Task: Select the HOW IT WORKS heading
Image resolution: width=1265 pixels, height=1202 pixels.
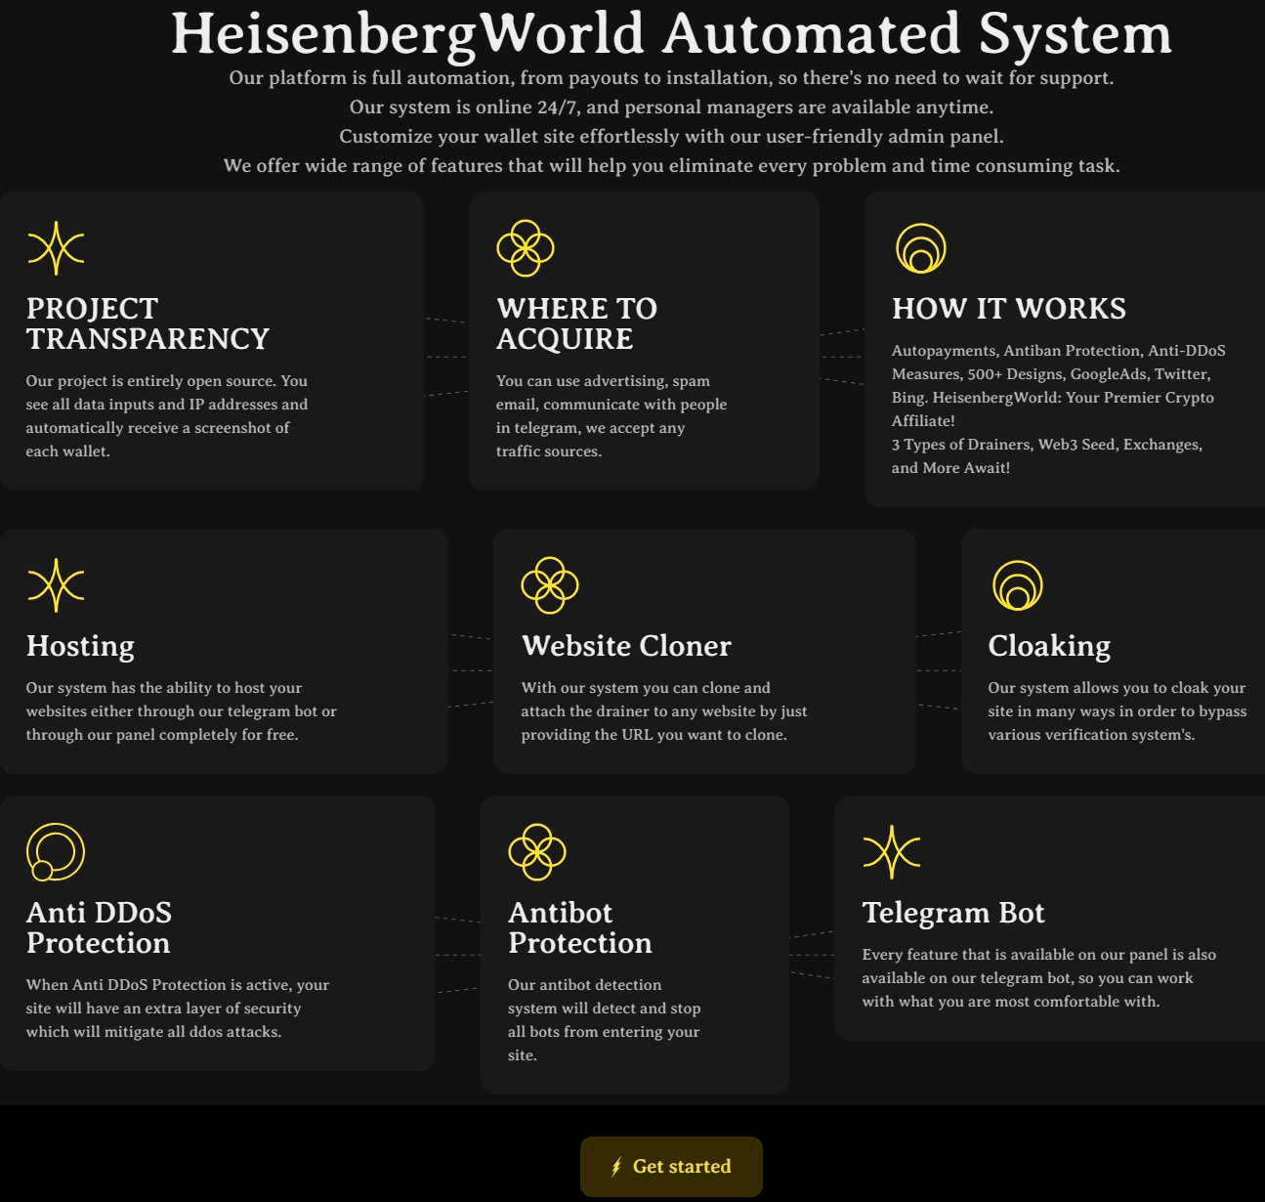Action: [1009, 309]
